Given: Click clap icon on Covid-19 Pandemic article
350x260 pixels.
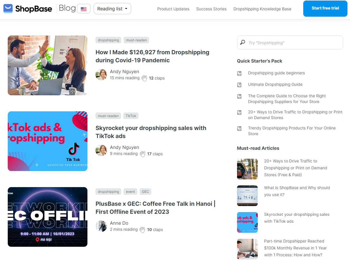Looking at the screenshot, I should tap(144, 78).
